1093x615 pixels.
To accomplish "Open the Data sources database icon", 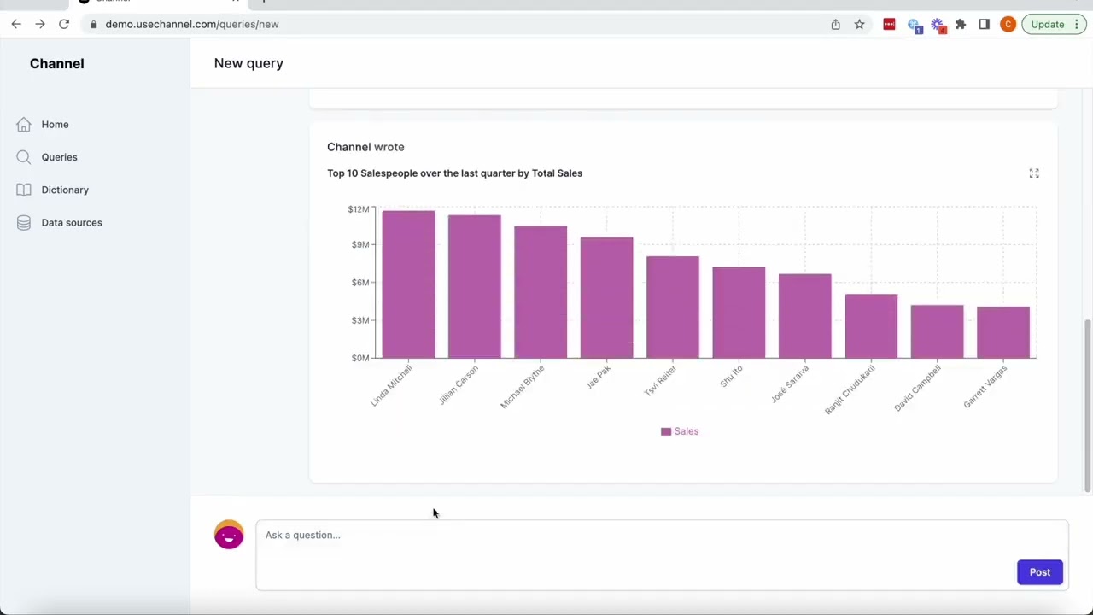I will point(23,222).
